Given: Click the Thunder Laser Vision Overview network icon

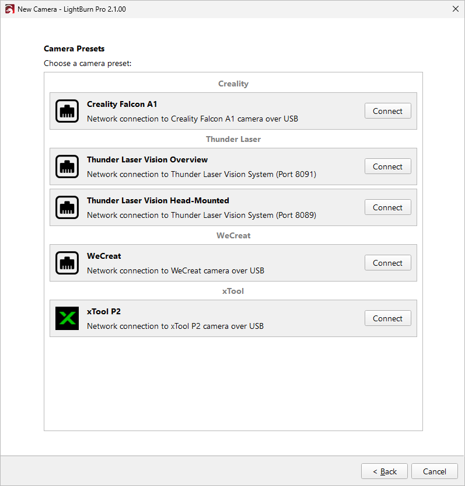Looking at the screenshot, I should 67,166.
